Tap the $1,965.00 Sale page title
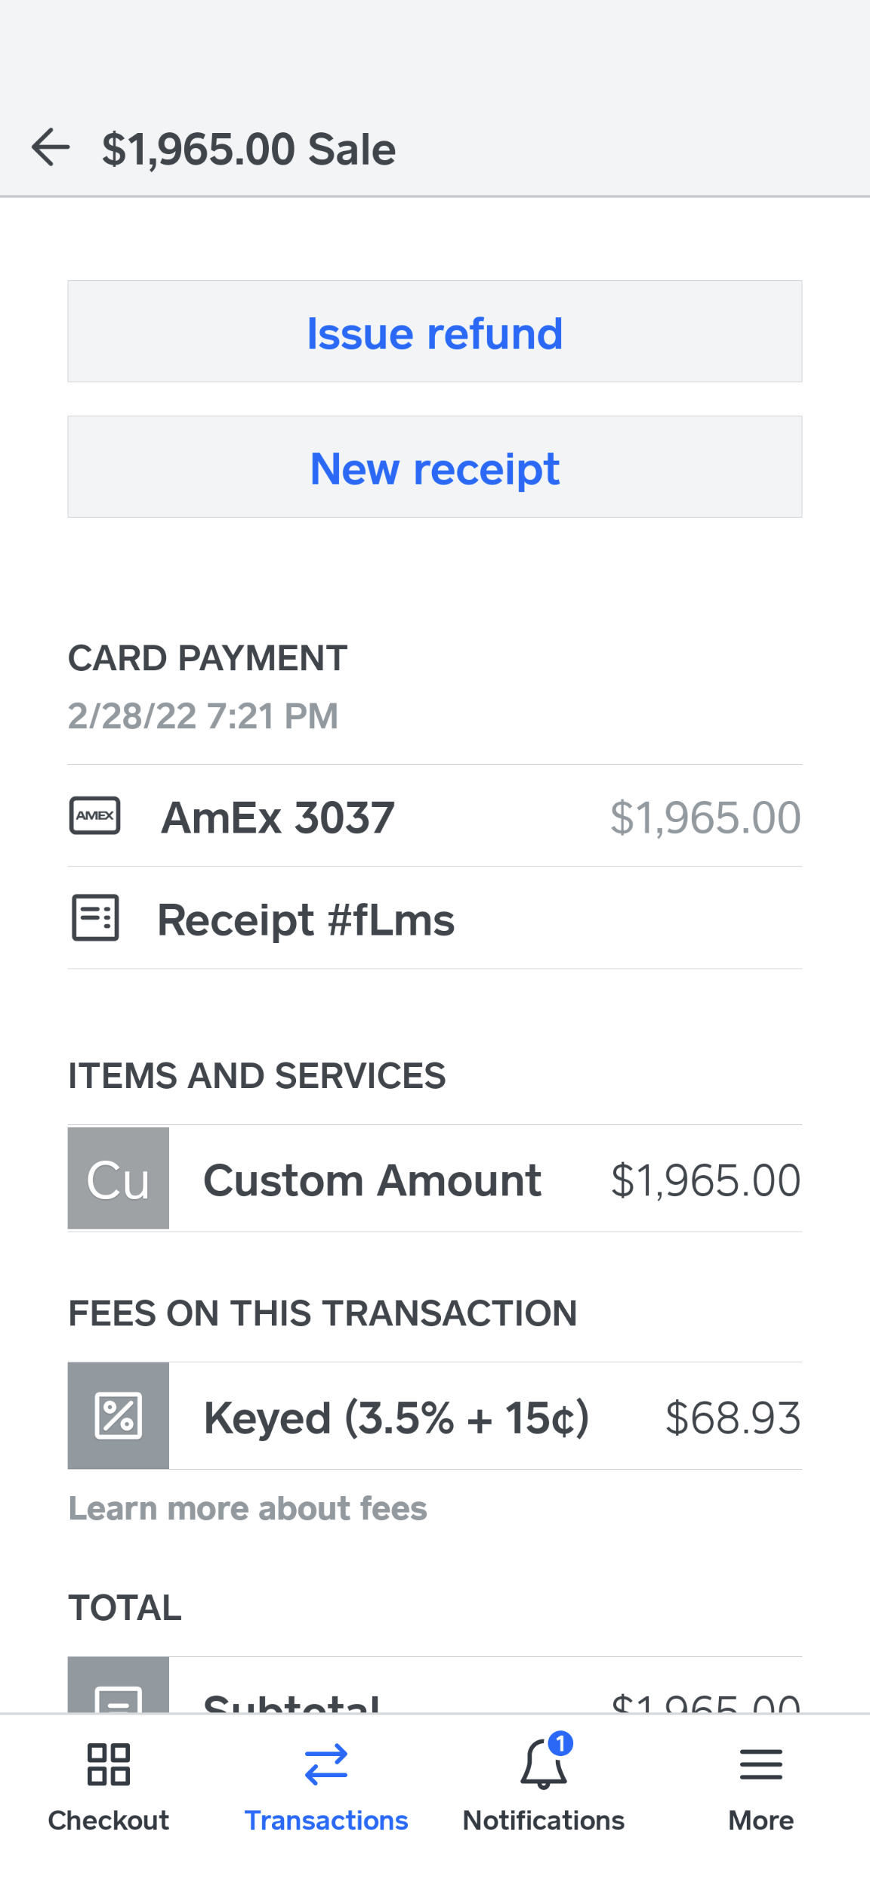870x1886 pixels. point(249,149)
